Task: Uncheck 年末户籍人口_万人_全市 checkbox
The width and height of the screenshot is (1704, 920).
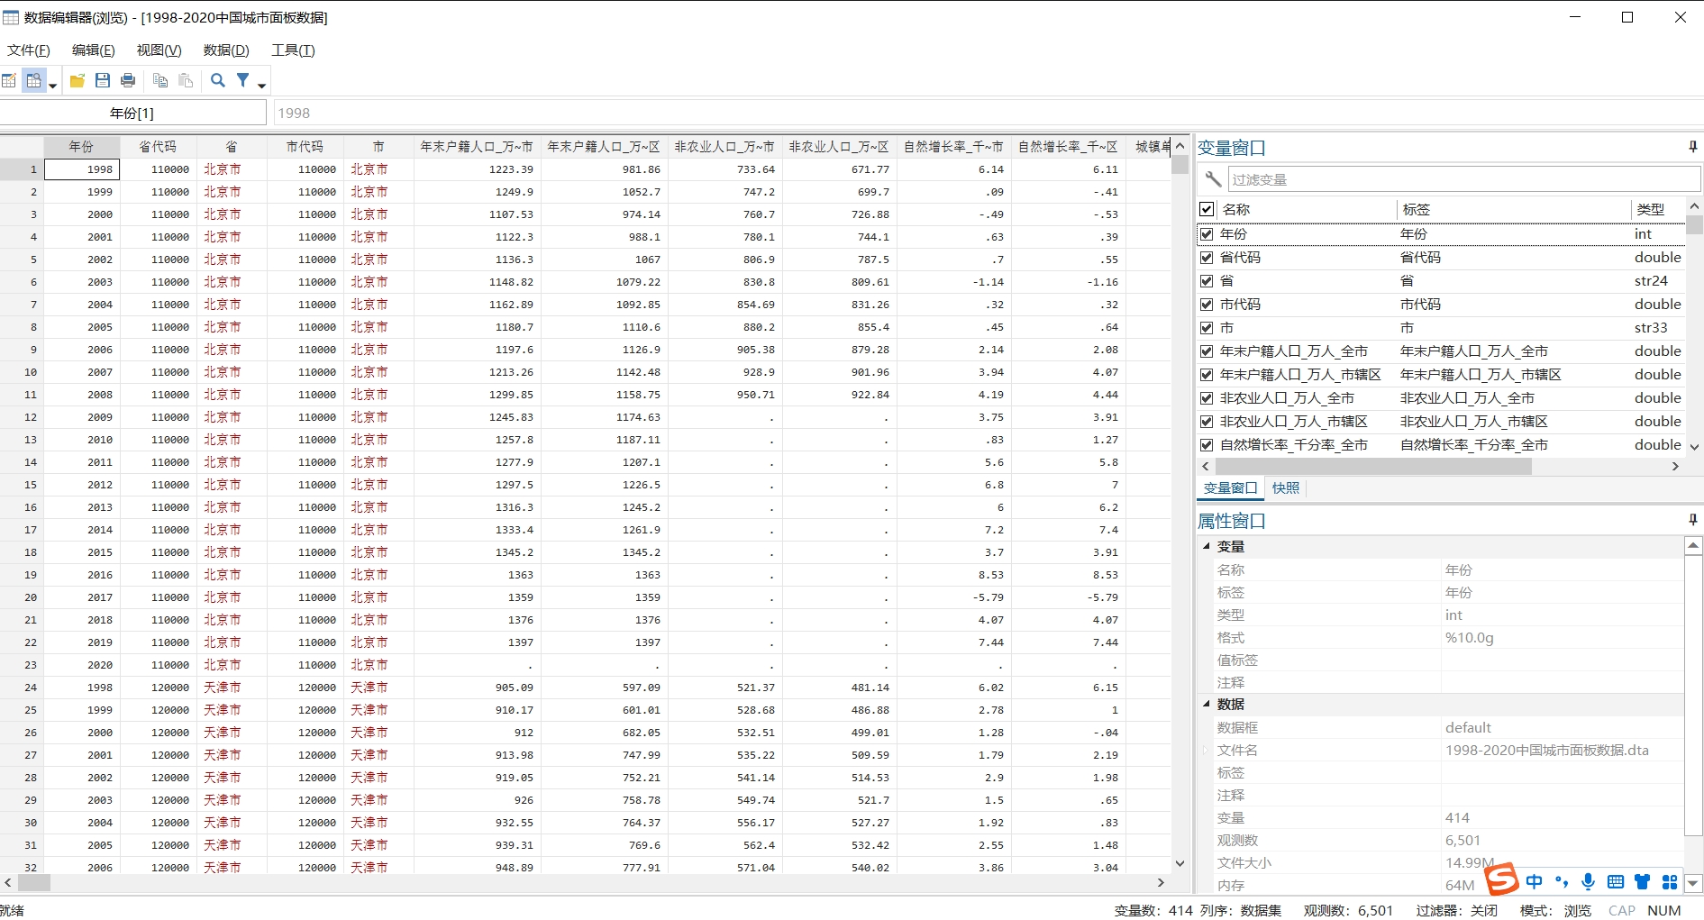Action: click(1207, 351)
